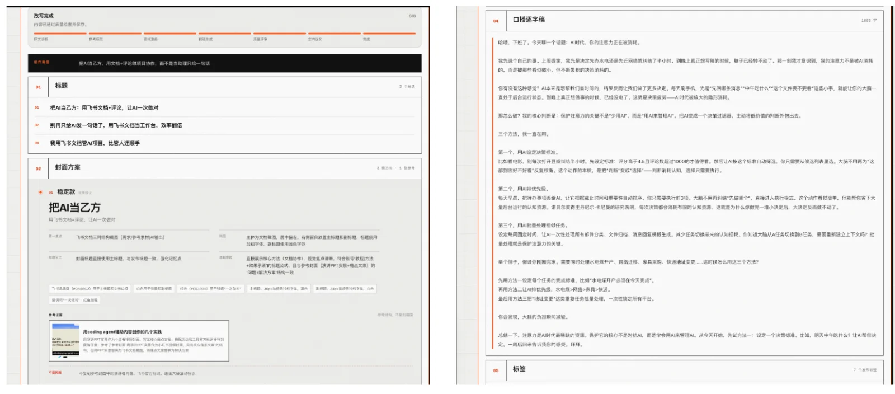Click the first progress bar segment

tap(60, 34)
